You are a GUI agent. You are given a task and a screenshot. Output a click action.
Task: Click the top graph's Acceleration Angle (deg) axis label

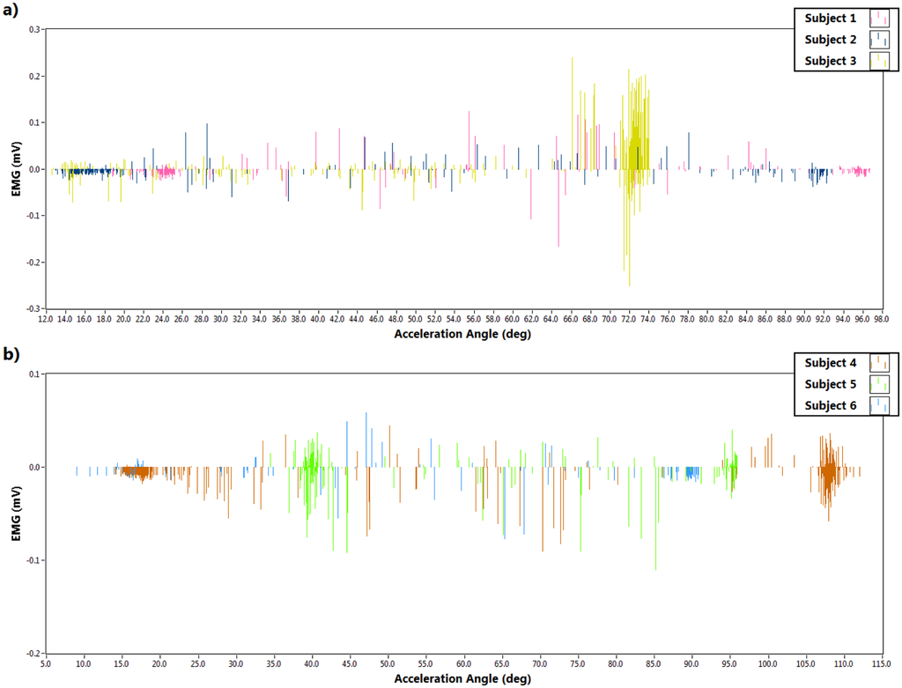tap(462, 334)
